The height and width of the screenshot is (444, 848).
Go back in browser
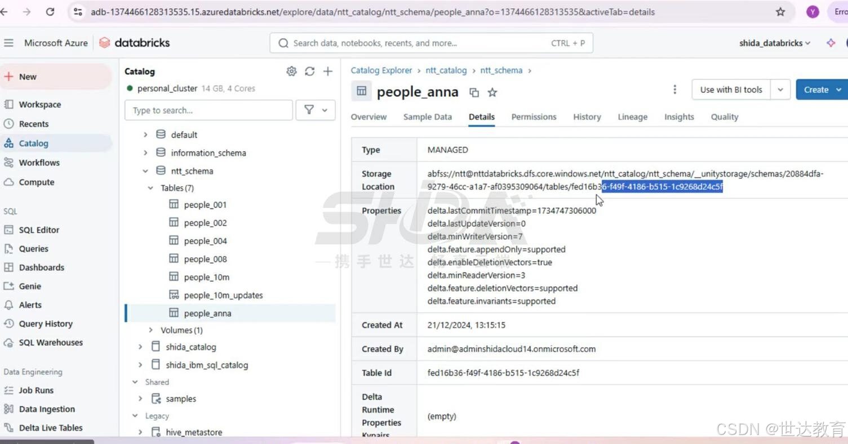coord(5,12)
